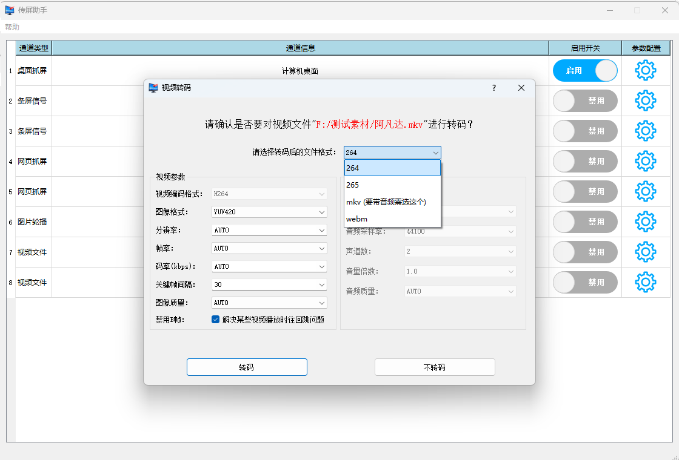Click gear icon for channel 6 图片轮播
Viewport: 679px width, 460px height.
click(x=645, y=222)
